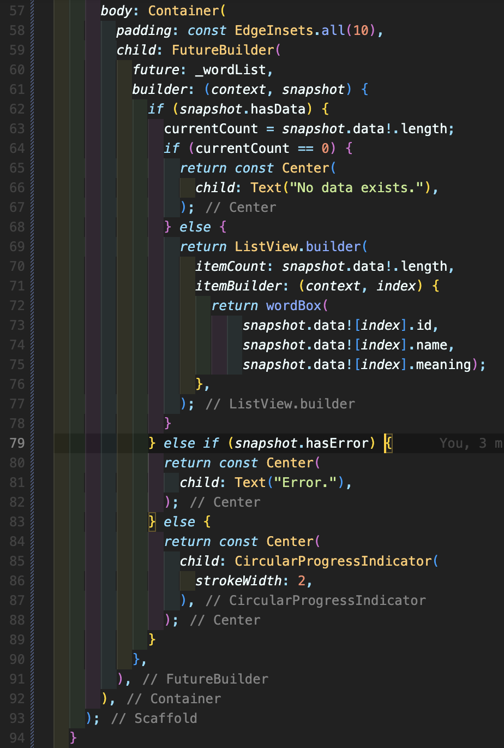504x748 pixels.
Task: Click the // Center comment on line 67
Action: tap(241, 207)
